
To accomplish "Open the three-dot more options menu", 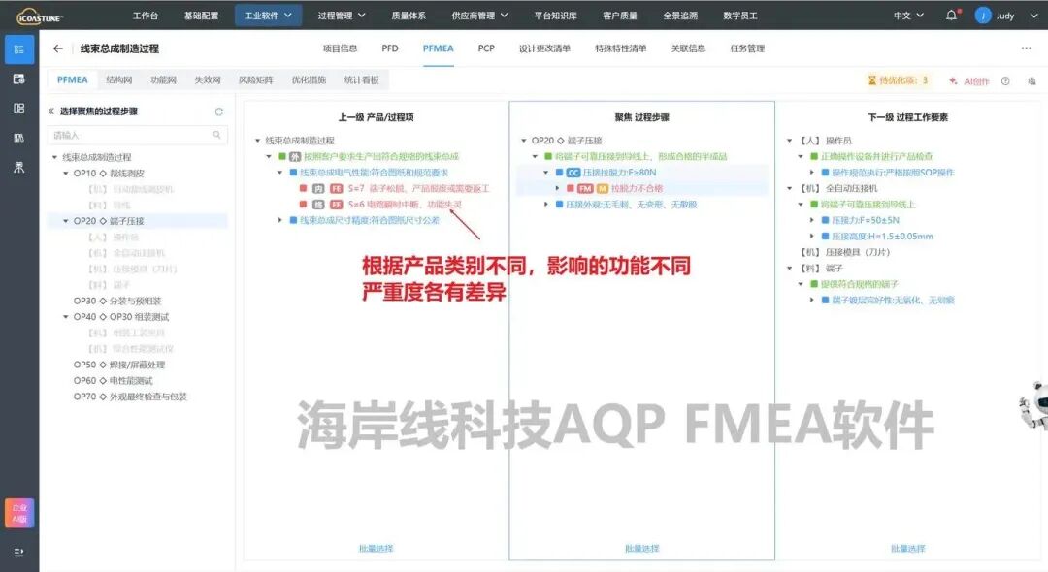I will (1026, 48).
